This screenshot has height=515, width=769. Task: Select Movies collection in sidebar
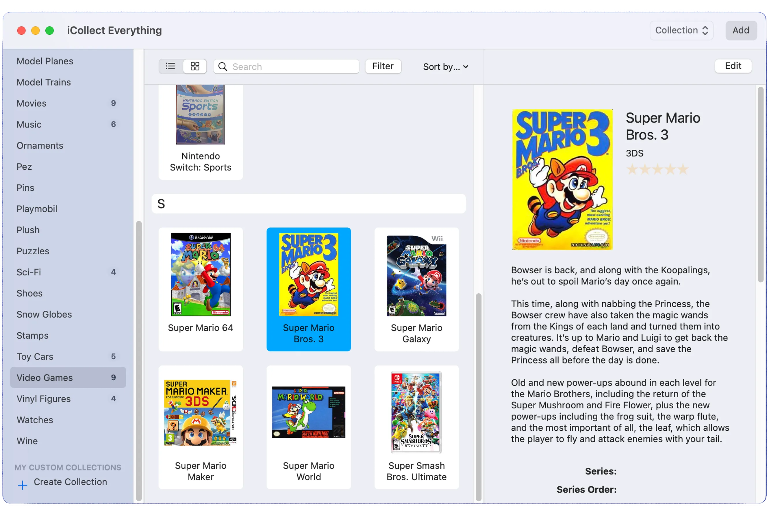click(32, 103)
